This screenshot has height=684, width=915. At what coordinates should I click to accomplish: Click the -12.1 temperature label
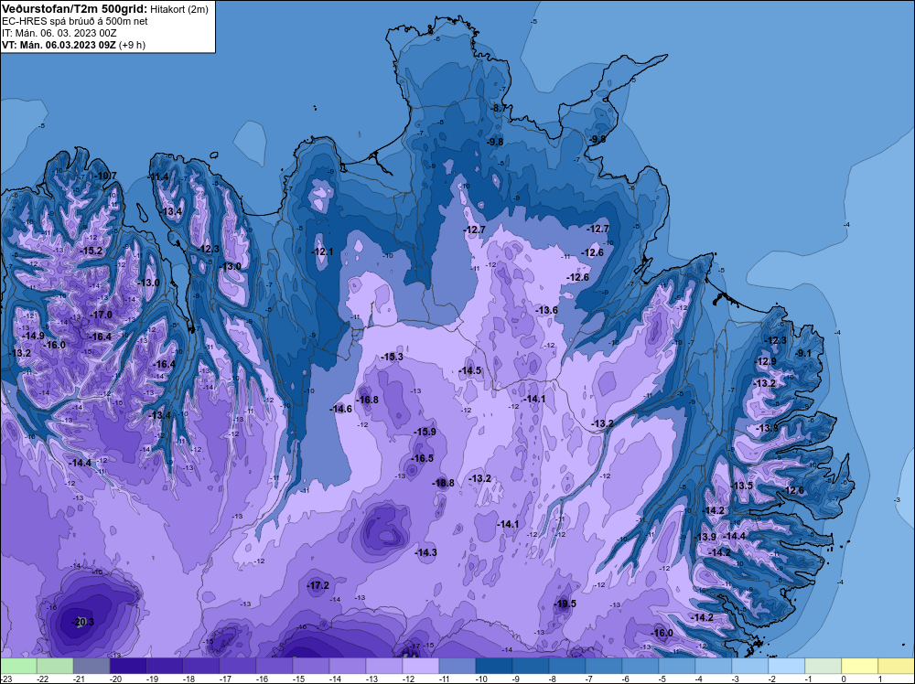(x=322, y=251)
